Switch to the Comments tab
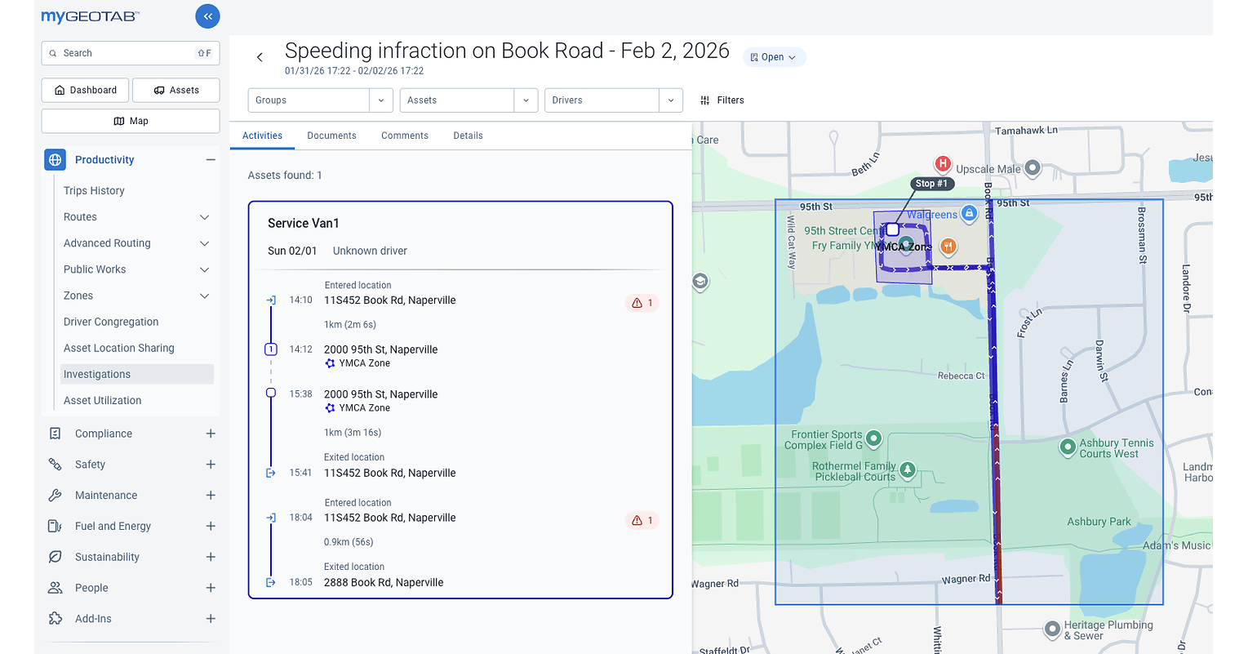This screenshot has height=654, width=1248. [x=405, y=136]
